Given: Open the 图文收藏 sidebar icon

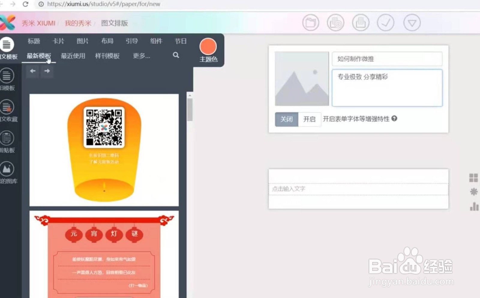Looking at the screenshot, I should point(7,107).
